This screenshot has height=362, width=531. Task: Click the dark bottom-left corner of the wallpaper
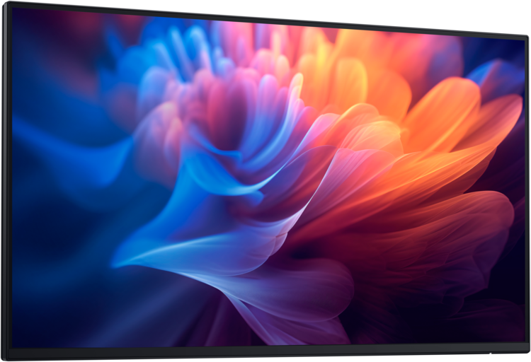click(28, 332)
